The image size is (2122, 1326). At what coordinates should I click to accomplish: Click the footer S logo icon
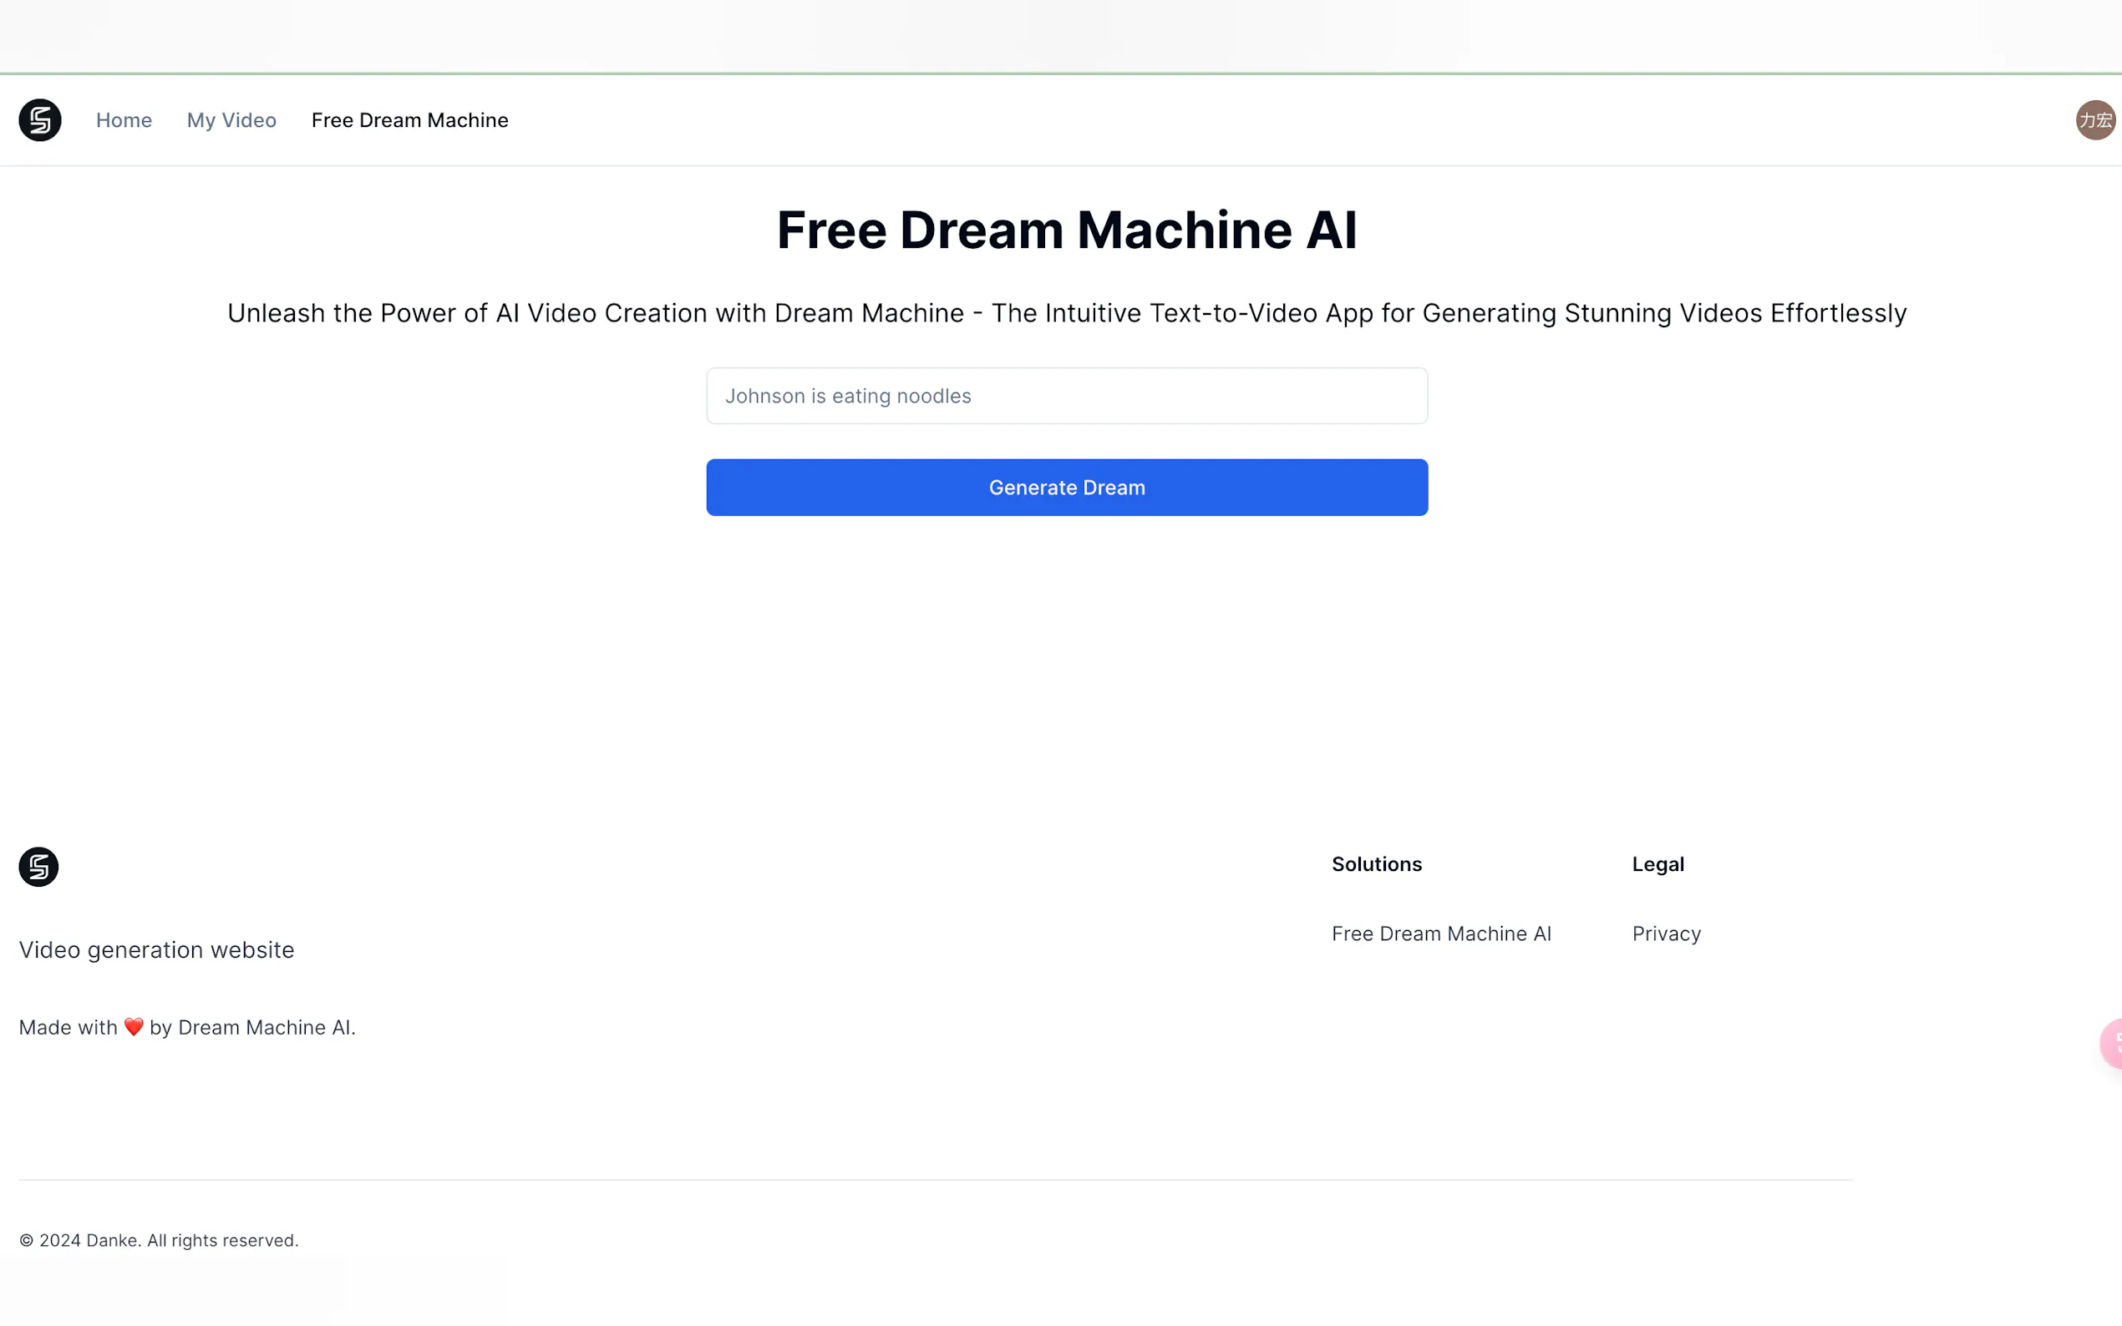(x=38, y=867)
